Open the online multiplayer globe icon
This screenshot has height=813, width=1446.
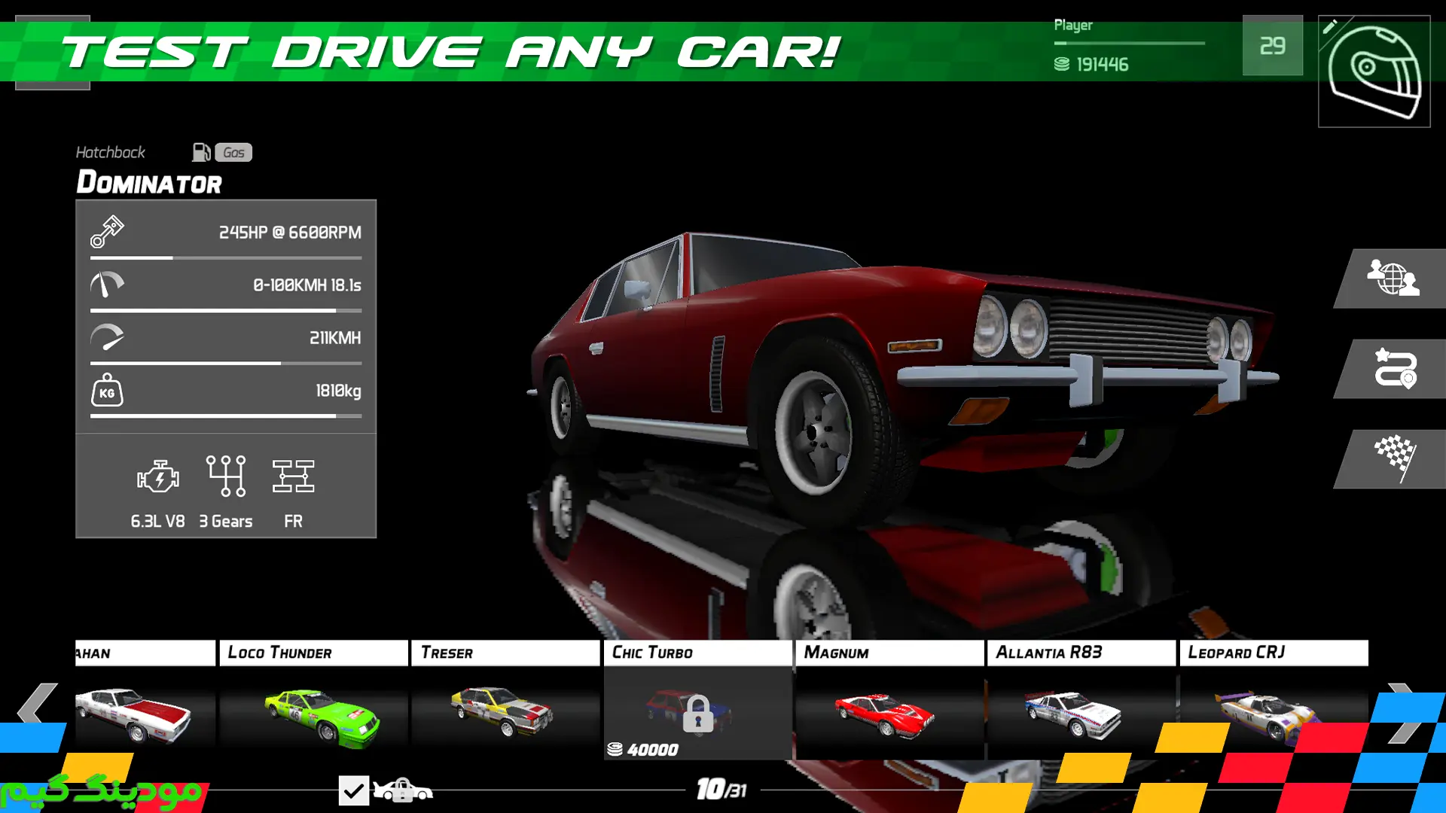coord(1393,279)
